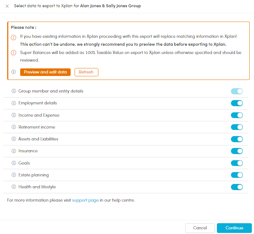The image size is (254, 234).
Task: Close the export dialog with X
Action: point(7,6)
